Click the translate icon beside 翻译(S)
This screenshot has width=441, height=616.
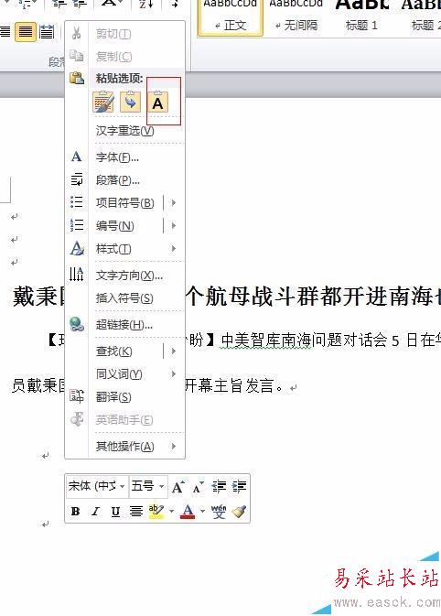point(77,396)
